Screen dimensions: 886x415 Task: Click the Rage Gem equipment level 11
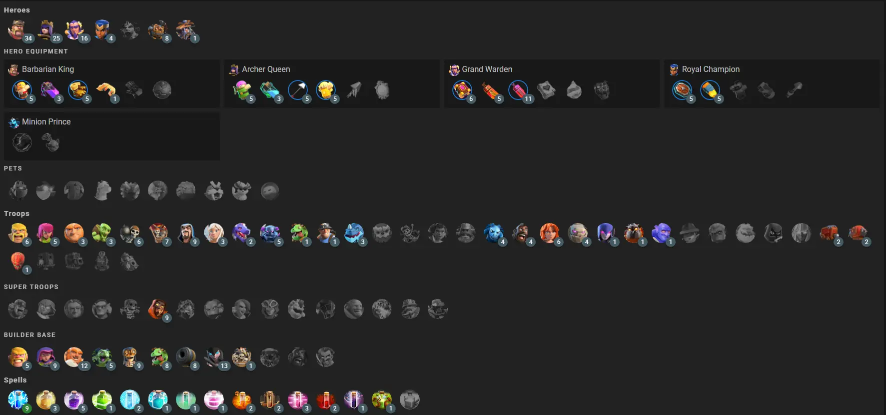coord(518,90)
